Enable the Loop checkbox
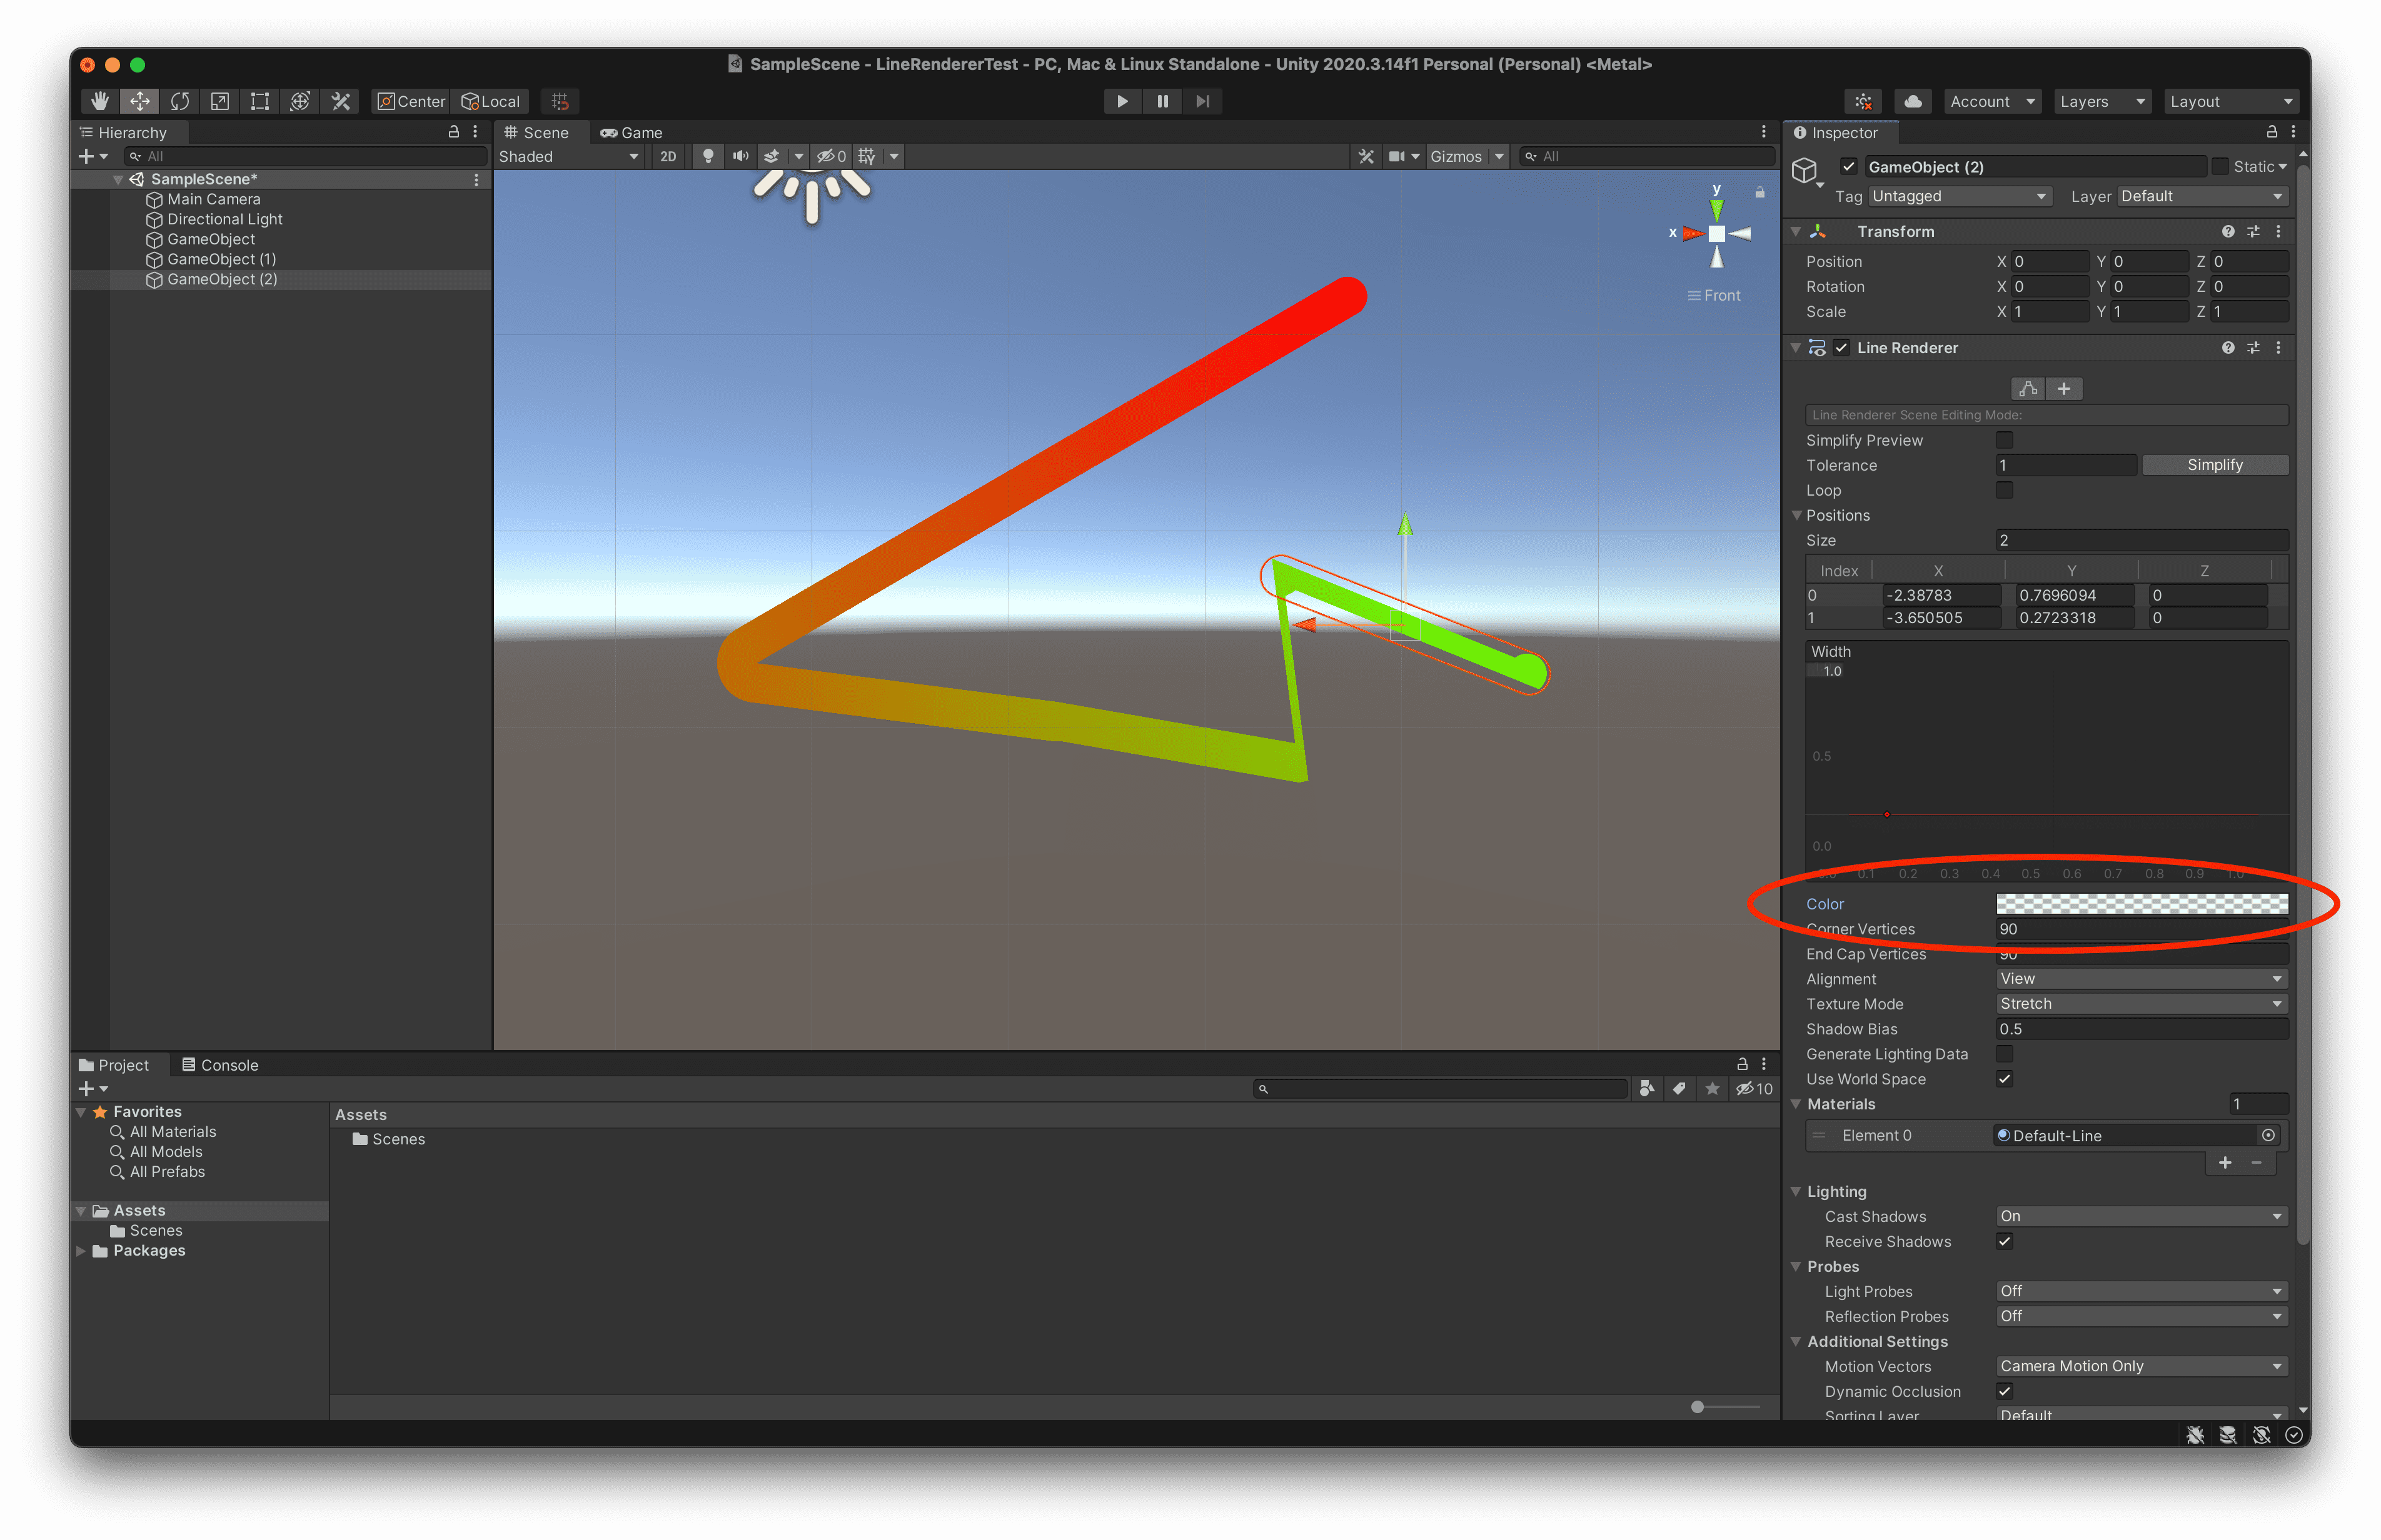Viewport: 2381px width, 1540px height. 2004,490
